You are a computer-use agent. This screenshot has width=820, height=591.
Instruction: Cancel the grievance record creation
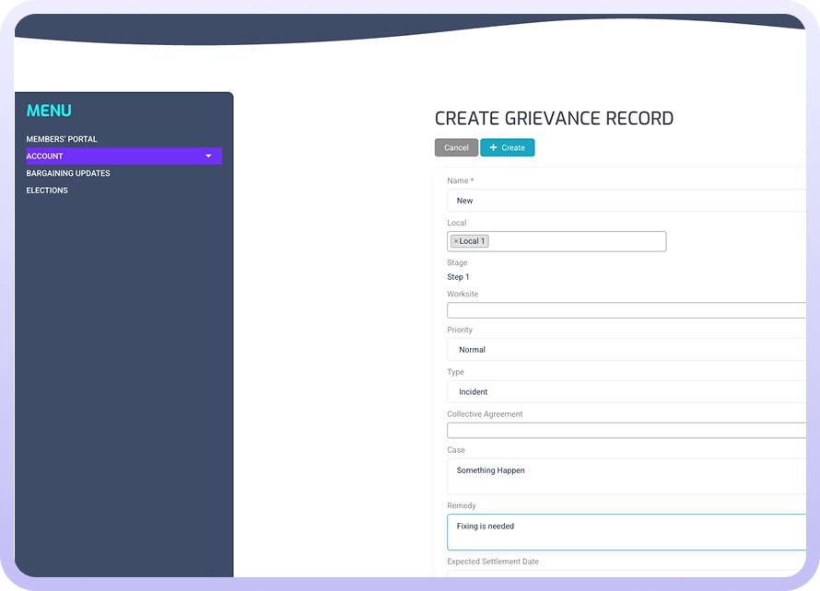pos(456,147)
